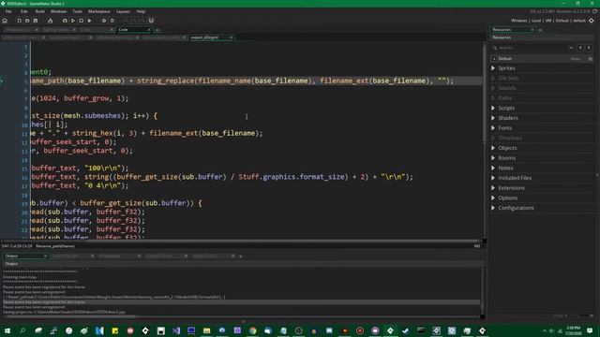Open the Tools menu
The image size is (600, 337).
tap(77, 11)
